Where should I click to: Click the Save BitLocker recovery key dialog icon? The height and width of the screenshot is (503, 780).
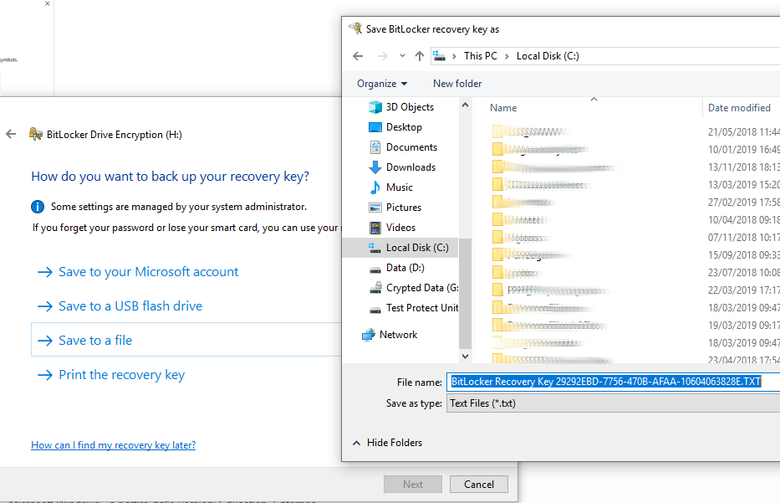355,28
